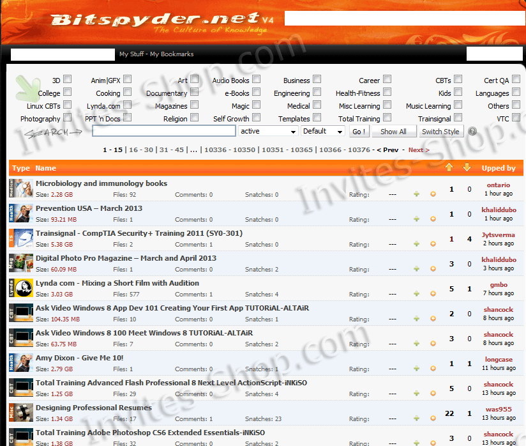The image size is (526, 446).
Task: Check the Total Training category checkbox
Action: (387, 117)
